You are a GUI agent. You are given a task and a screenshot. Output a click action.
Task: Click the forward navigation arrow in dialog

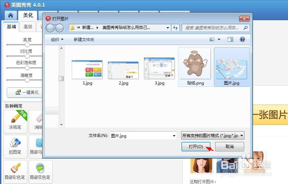[59, 28]
